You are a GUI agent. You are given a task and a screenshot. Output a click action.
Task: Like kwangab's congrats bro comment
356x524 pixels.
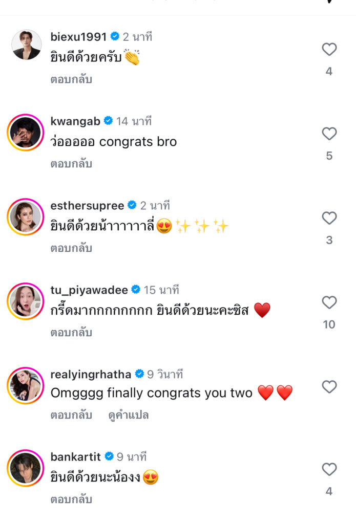tap(329, 134)
